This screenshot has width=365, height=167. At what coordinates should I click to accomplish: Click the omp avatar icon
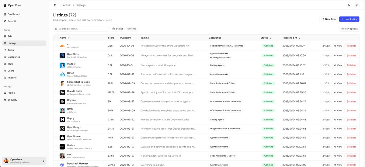[62, 156]
